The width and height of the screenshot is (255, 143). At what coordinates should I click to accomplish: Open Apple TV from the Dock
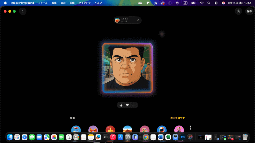point(106,137)
